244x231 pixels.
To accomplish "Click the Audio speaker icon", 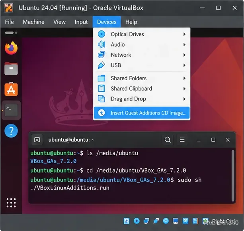I will point(102,44).
